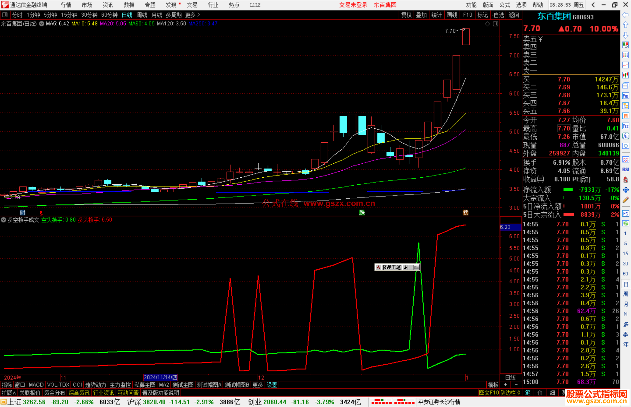631x407 pixels.
Task: Open the 资讯 menu
Action: 108,5
